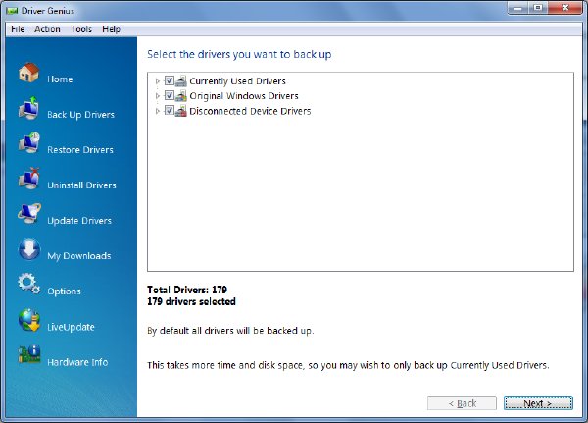Image resolution: width=588 pixels, height=423 pixels.
Task: Expand the Disconnected Device Drivers node
Action: [x=158, y=111]
